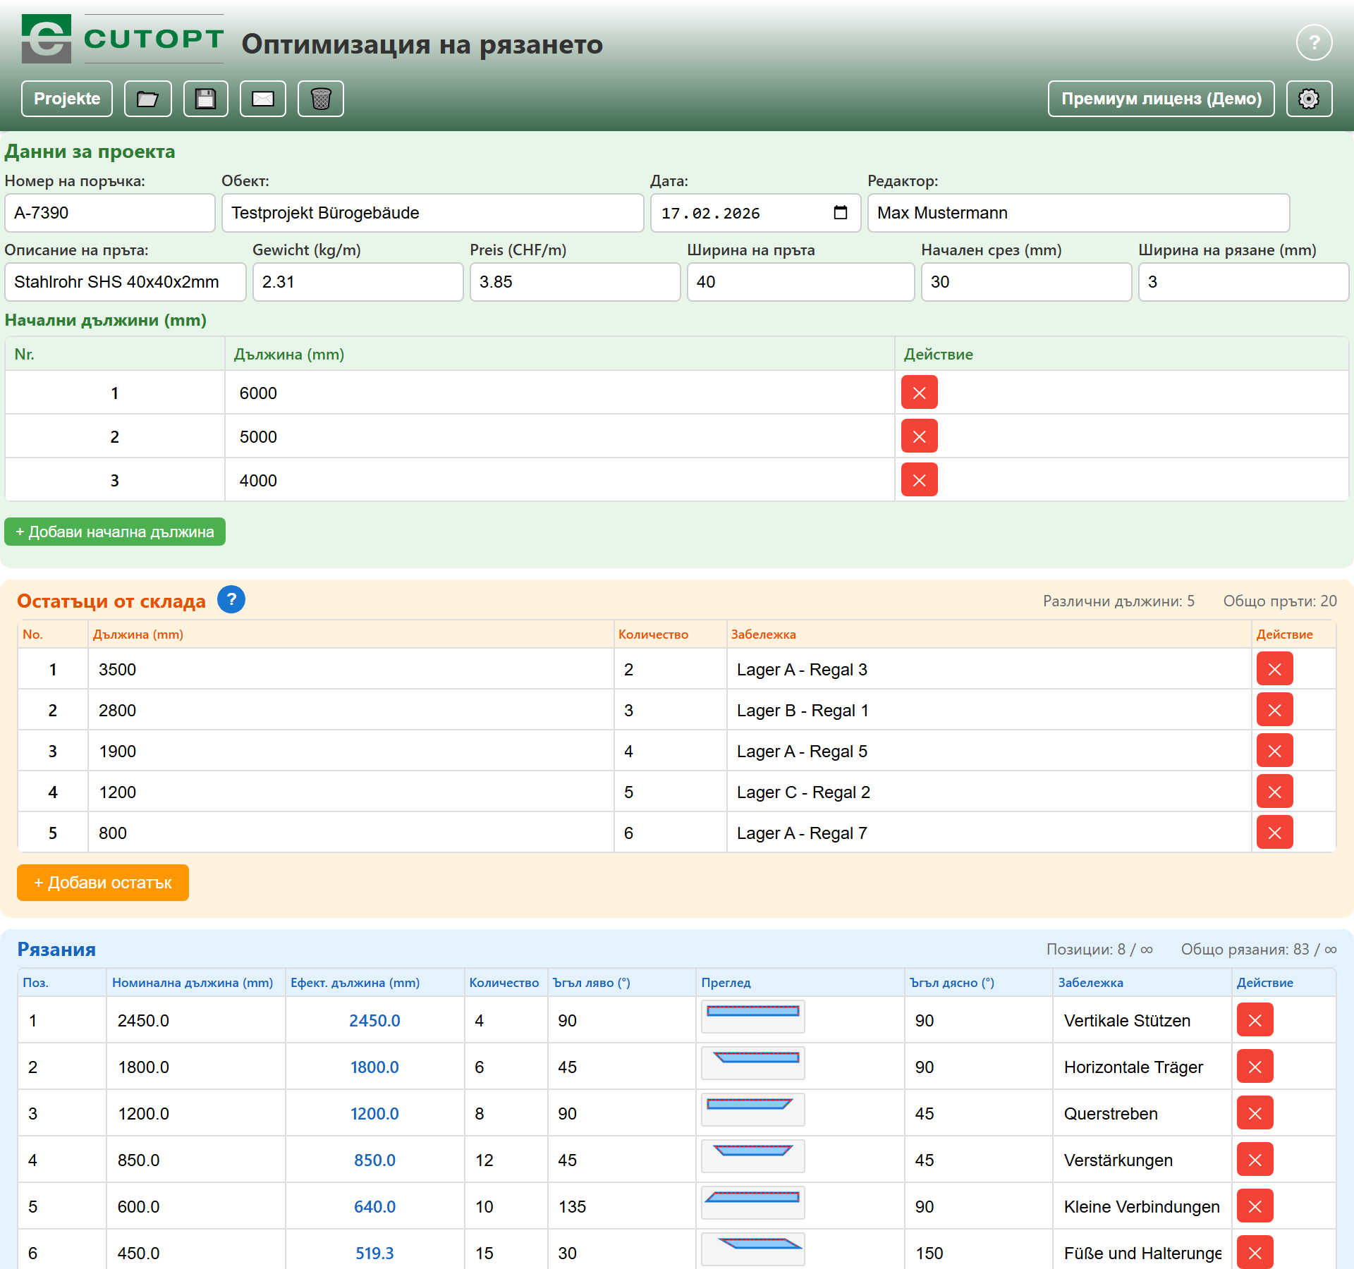1354x1269 pixels.
Task: Click the Дата field 17.02.2026
Action: (x=756, y=213)
